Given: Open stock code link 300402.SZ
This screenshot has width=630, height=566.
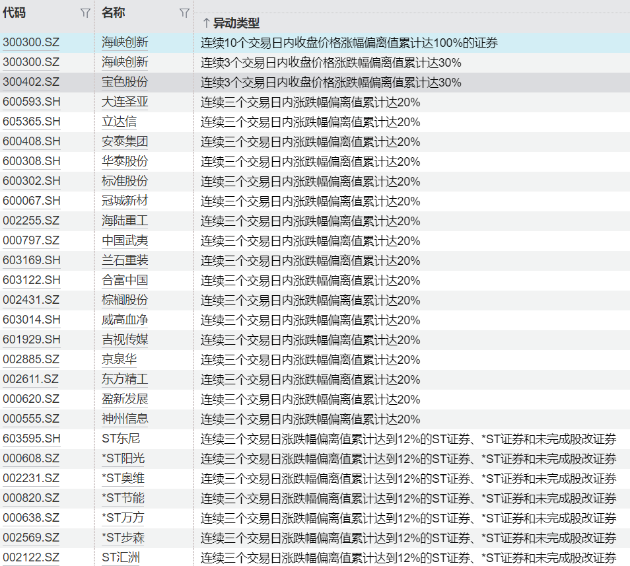Looking at the screenshot, I should [31, 83].
